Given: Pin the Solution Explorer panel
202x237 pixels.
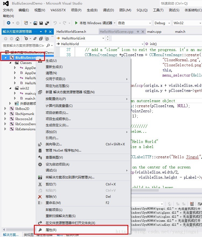Looking at the screenshot, I should 45,32.
